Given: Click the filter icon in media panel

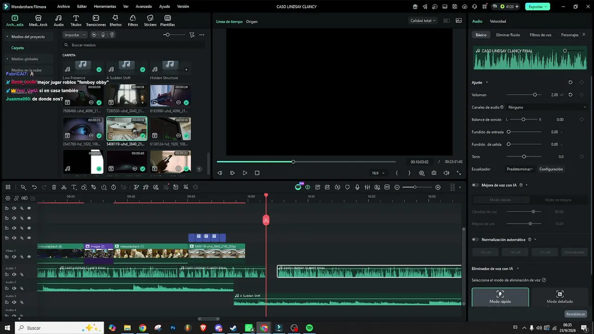Looking at the screenshot, I should tap(192, 35).
